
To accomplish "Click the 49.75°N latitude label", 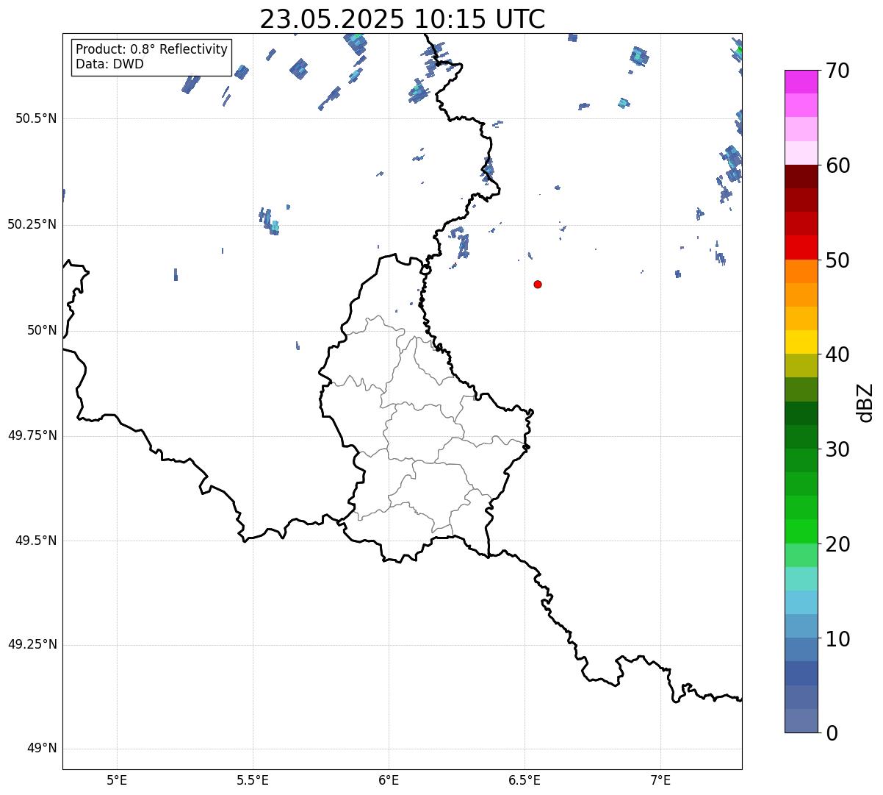I will click(32, 435).
